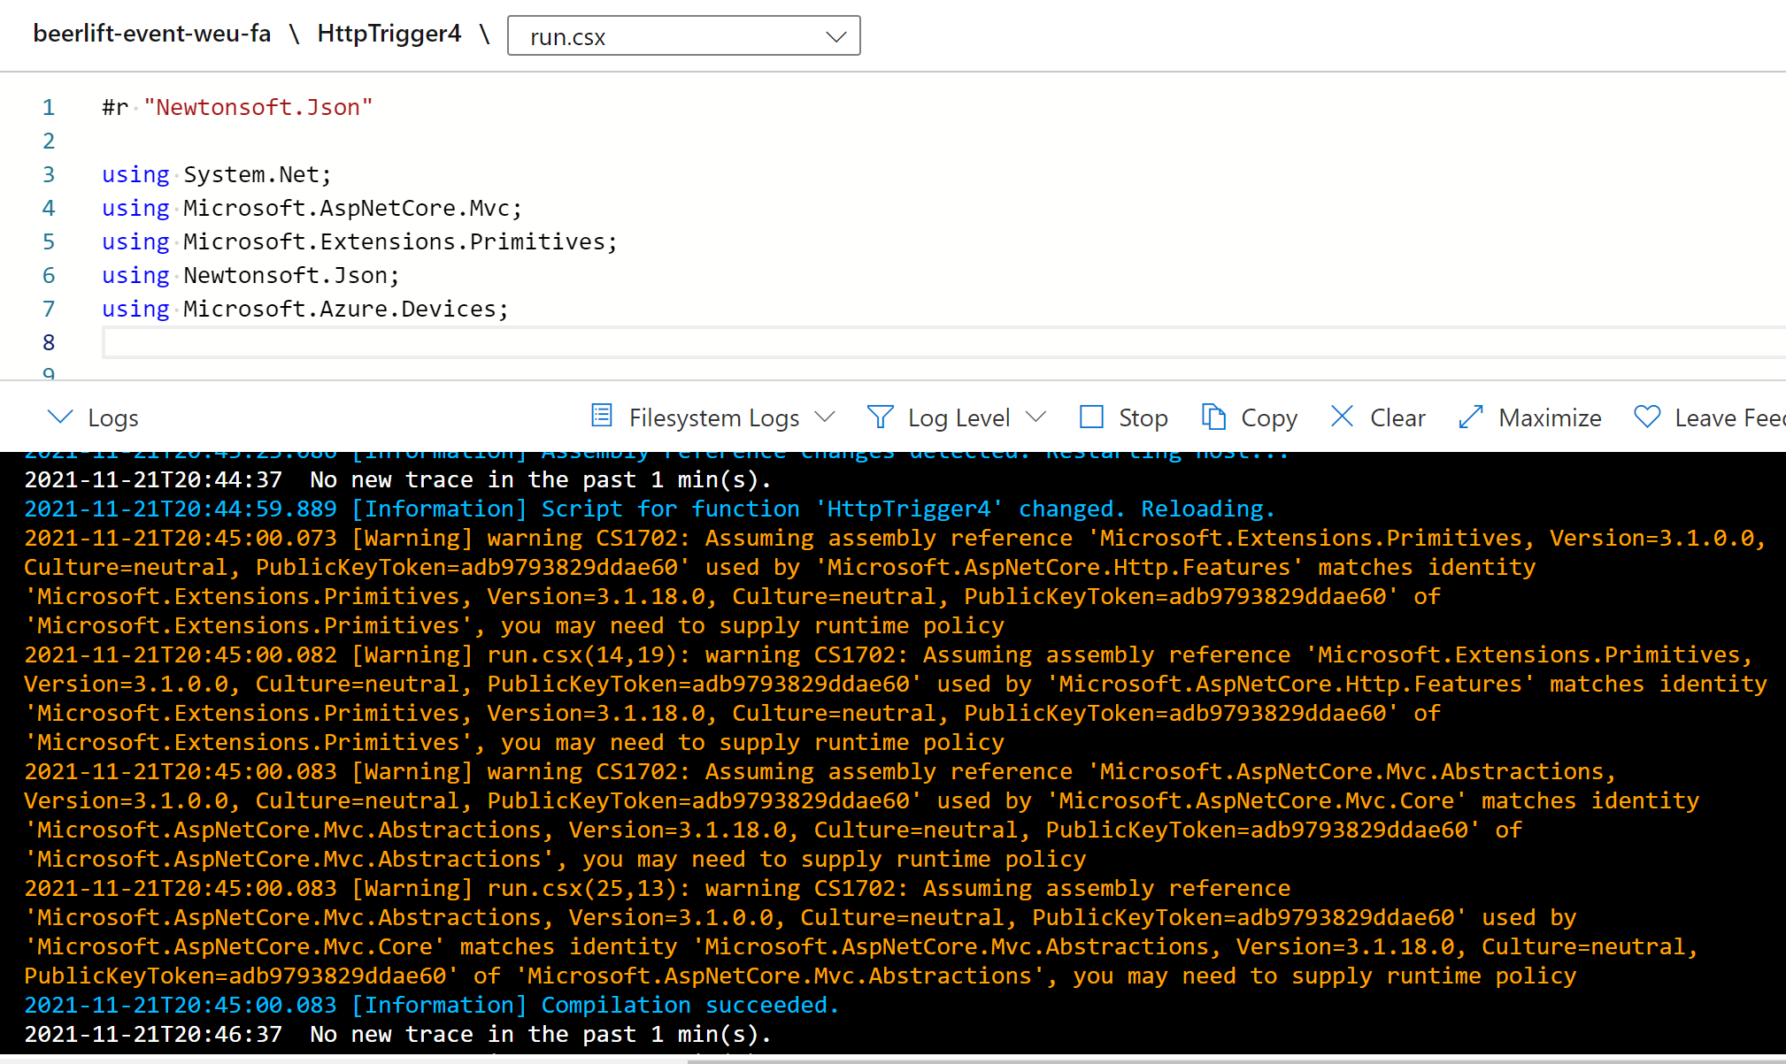Clear the logs console
Image resolution: width=1786 pixels, height=1064 pixels.
coord(1376,417)
